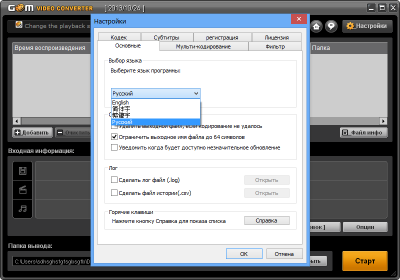
Task: Toggle limit output filename to 64 characters
Action: [x=114, y=136]
